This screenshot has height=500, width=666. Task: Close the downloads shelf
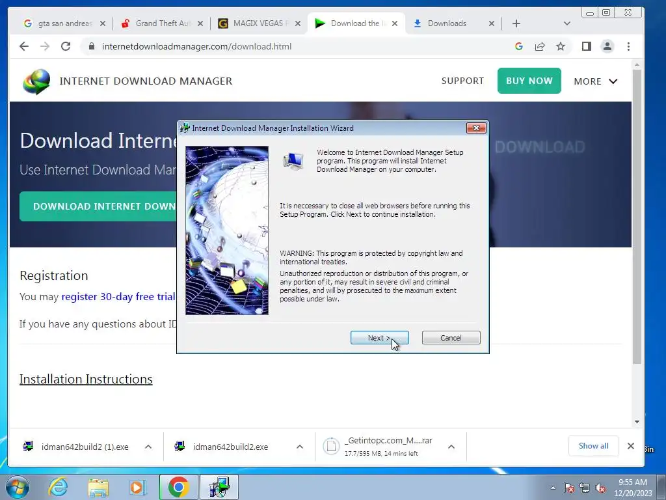[x=631, y=446]
